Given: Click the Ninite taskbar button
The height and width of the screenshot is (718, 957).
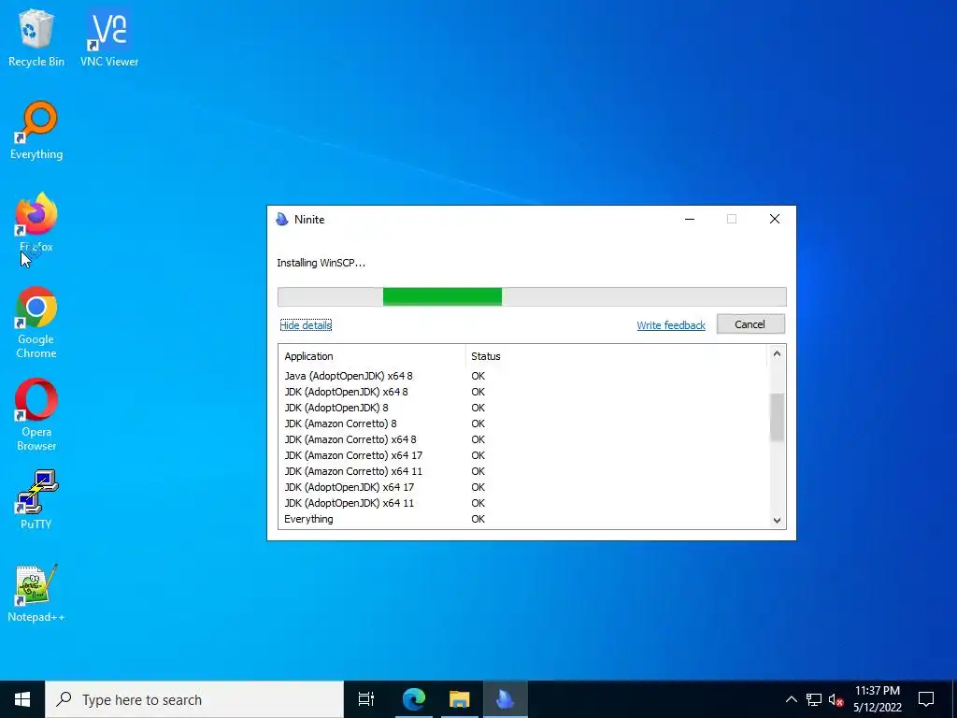Looking at the screenshot, I should 505,699.
